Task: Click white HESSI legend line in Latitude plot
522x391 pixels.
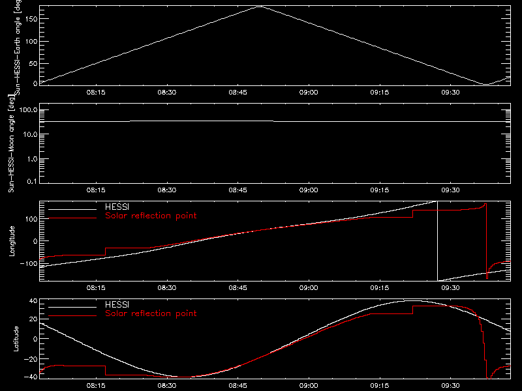Action: coord(72,307)
